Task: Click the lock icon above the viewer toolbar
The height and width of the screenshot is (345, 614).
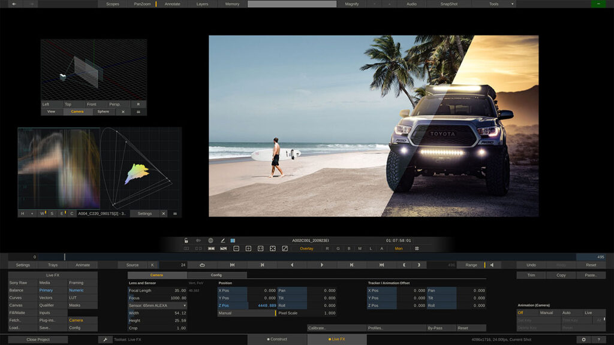Action: [x=186, y=240]
